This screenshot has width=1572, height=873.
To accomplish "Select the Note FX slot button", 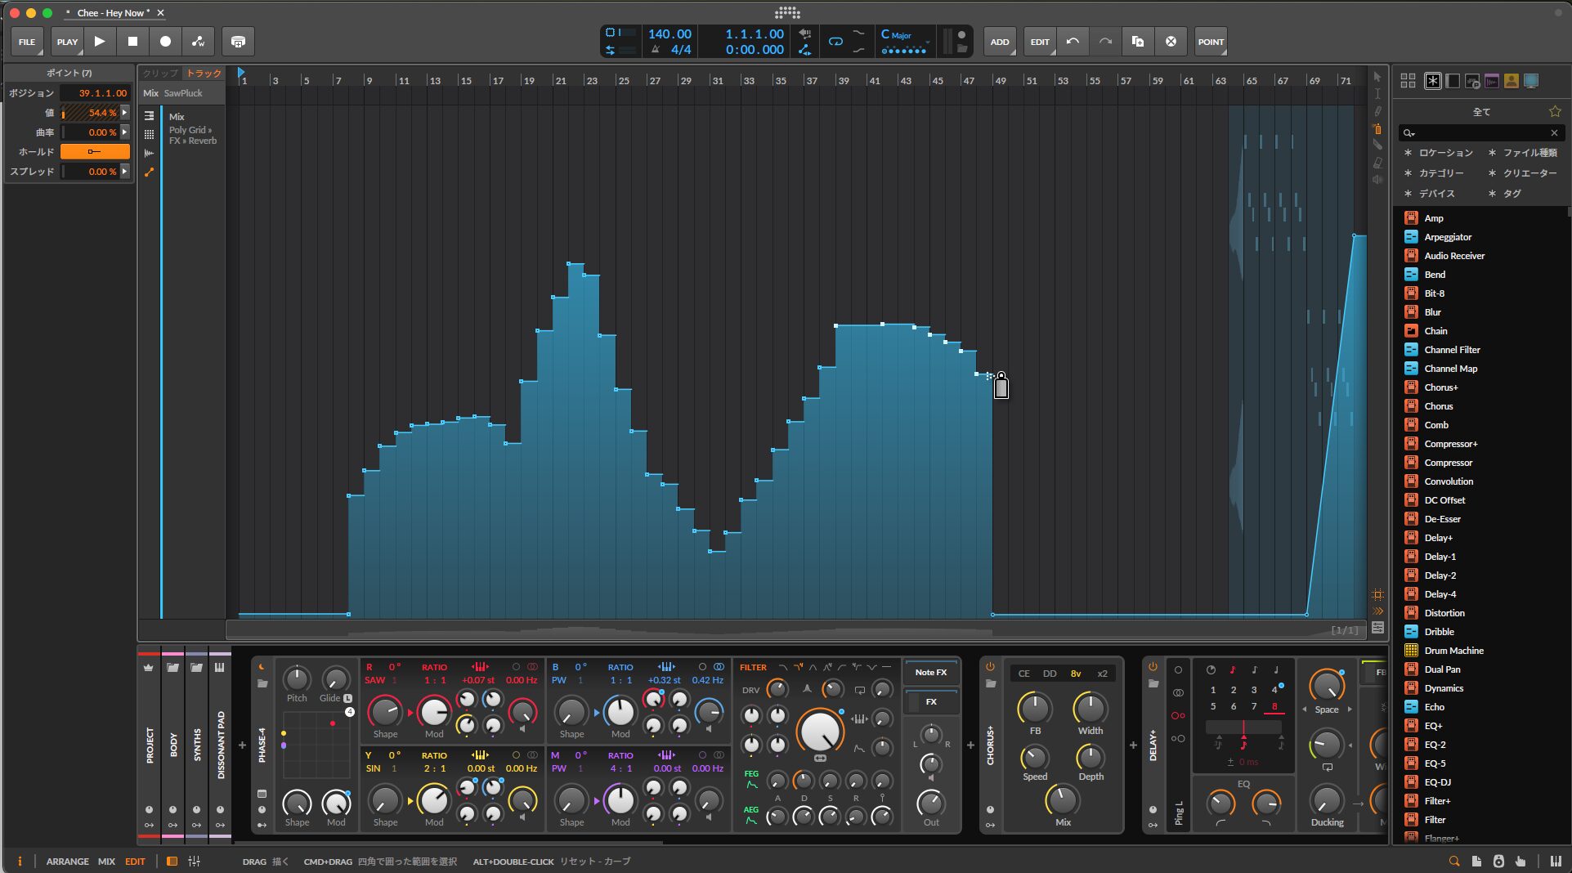I will pos(930,672).
